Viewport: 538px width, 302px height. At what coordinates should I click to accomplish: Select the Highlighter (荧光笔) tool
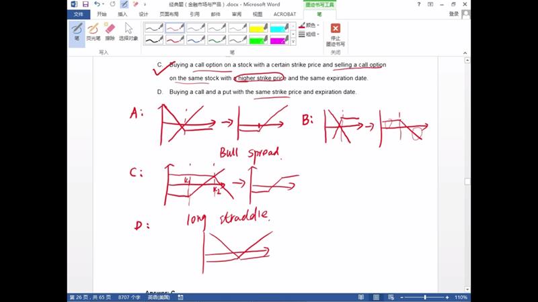93,32
